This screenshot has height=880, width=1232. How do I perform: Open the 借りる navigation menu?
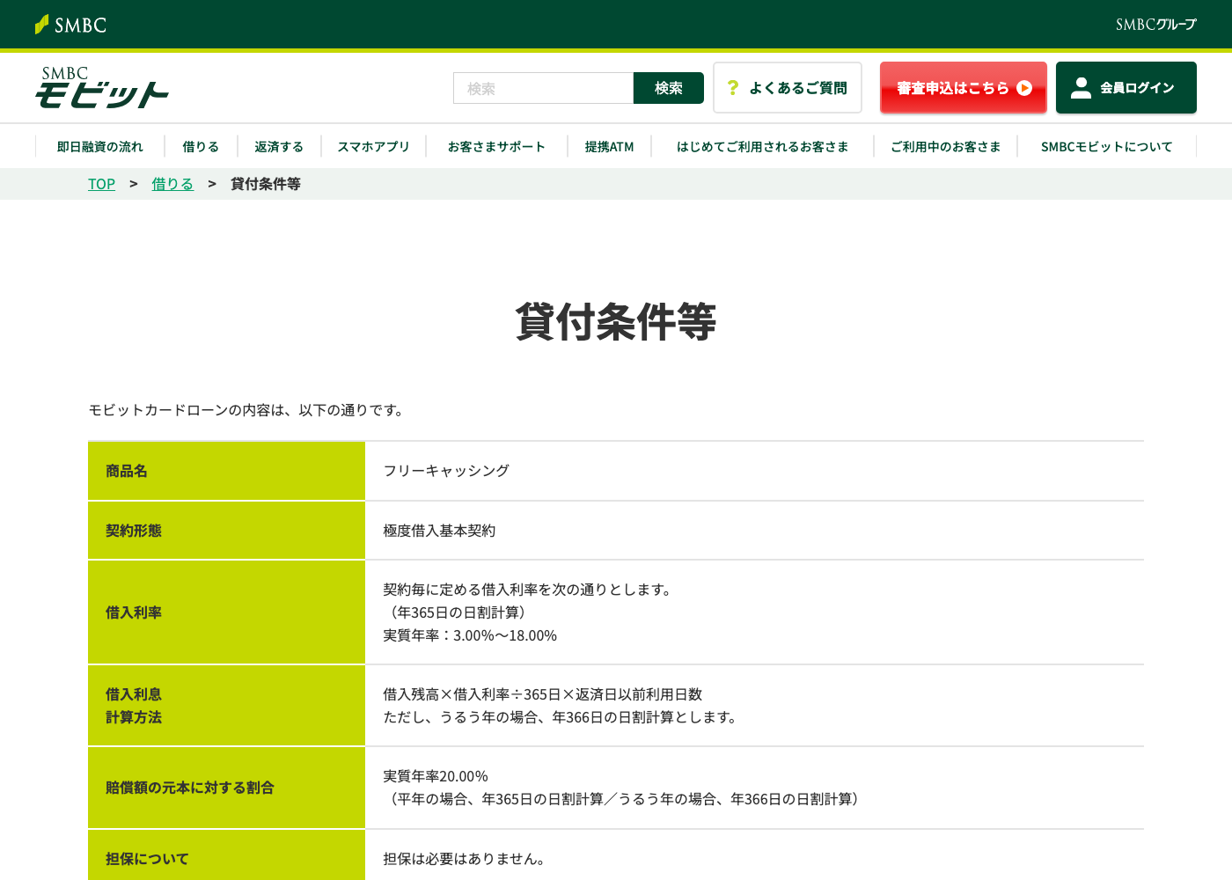201,147
